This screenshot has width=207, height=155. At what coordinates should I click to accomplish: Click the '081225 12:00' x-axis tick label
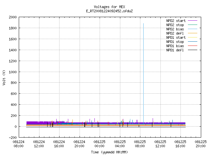tap(160, 144)
